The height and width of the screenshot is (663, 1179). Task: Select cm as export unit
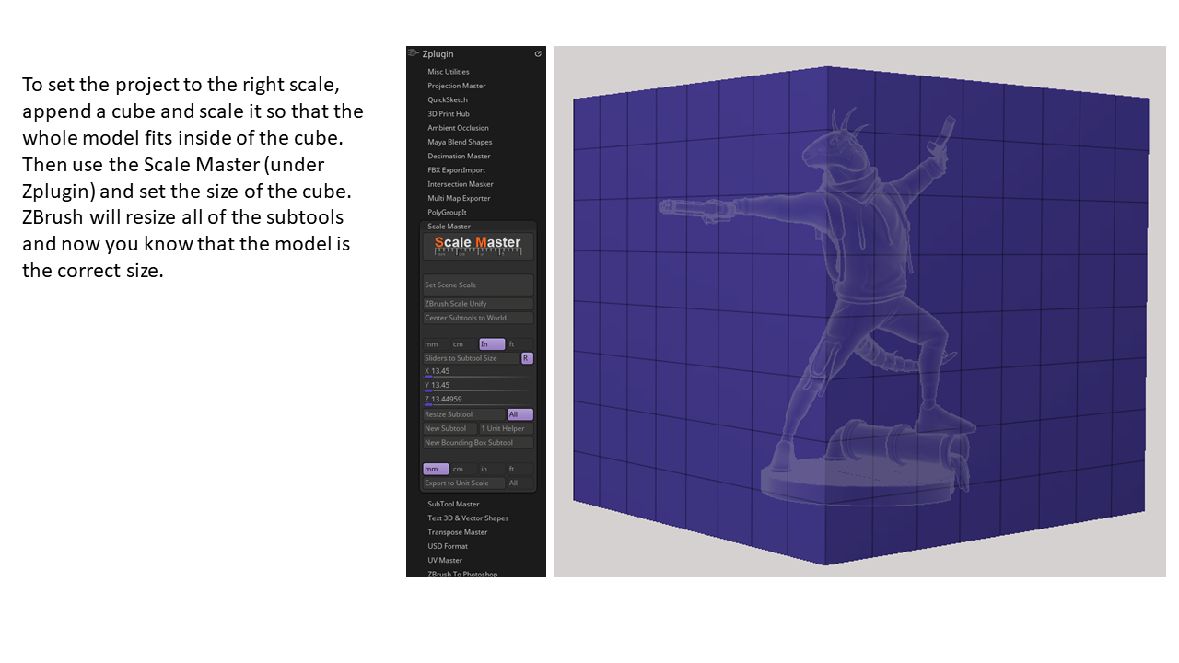[463, 469]
